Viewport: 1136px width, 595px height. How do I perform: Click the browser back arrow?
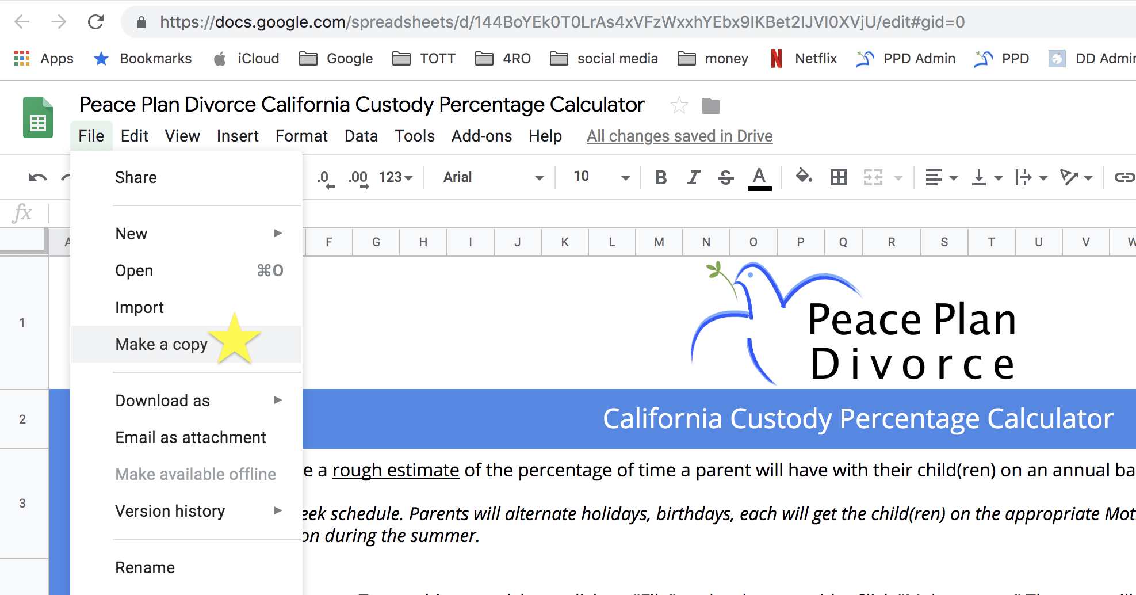pyautogui.click(x=22, y=22)
